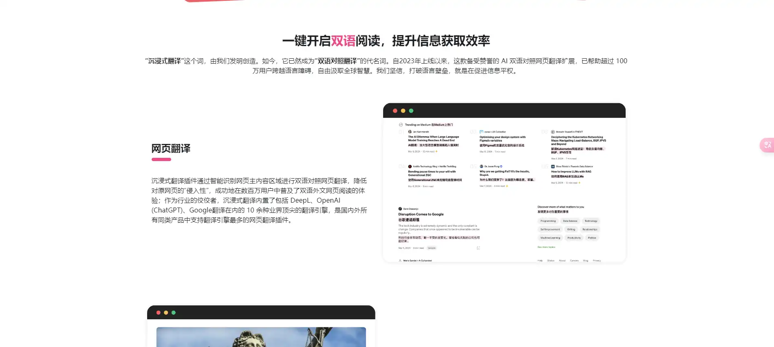
Task: Click the '网页翻译' section heading
Action: click(171, 148)
